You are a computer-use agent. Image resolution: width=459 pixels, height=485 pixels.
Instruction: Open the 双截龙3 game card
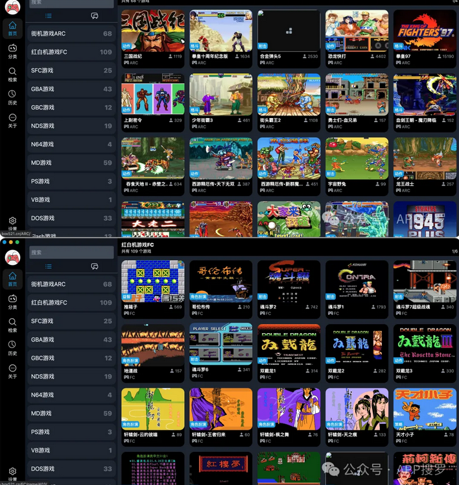(x=425, y=353)
